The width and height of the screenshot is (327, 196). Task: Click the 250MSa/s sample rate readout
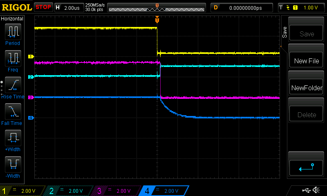[95, 5]
